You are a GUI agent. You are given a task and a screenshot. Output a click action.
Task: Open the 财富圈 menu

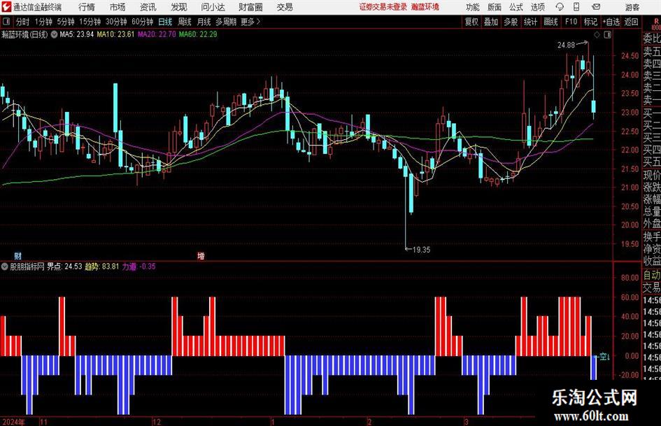coord(250,7)
